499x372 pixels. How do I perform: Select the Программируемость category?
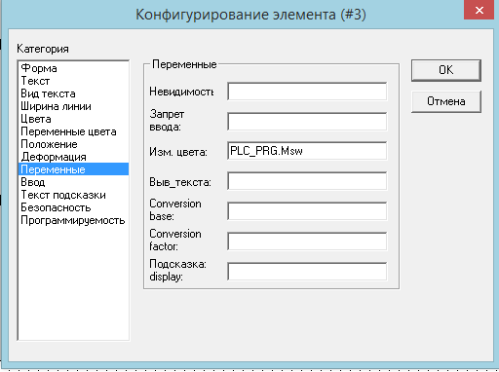73,220
